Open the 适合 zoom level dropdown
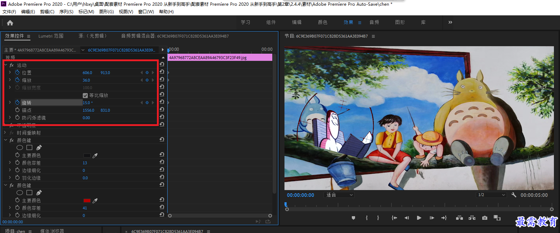This screenshot has height=233, width=560. point(339,195)
